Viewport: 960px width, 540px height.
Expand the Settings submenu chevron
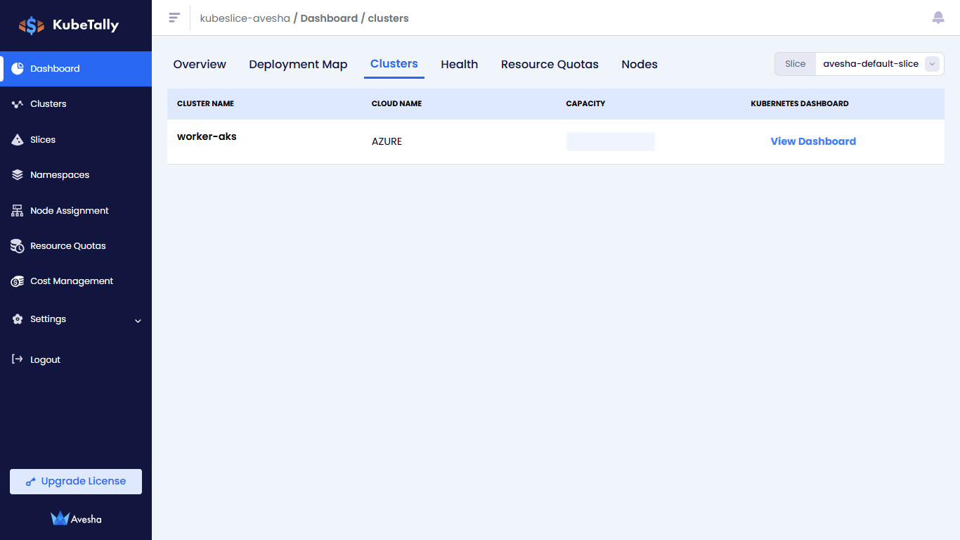(x=138, y=321)
